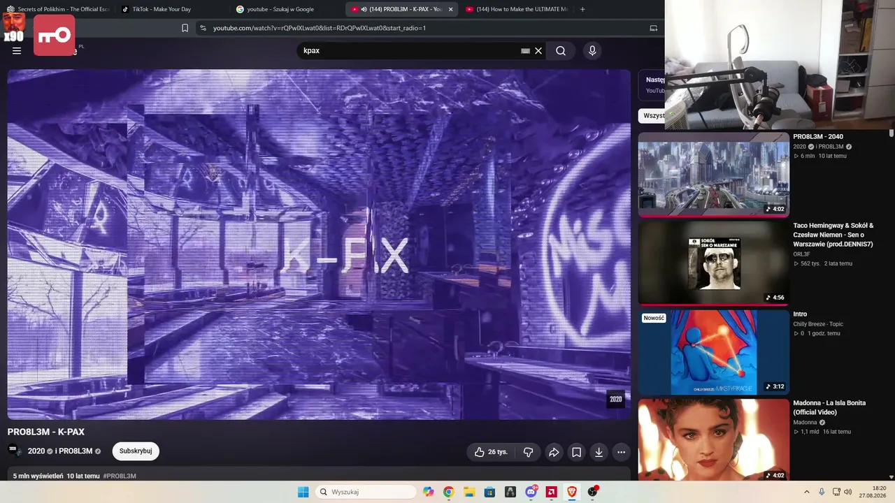
Task: Open a new browser tab with plus
Action: coord(582,9)
